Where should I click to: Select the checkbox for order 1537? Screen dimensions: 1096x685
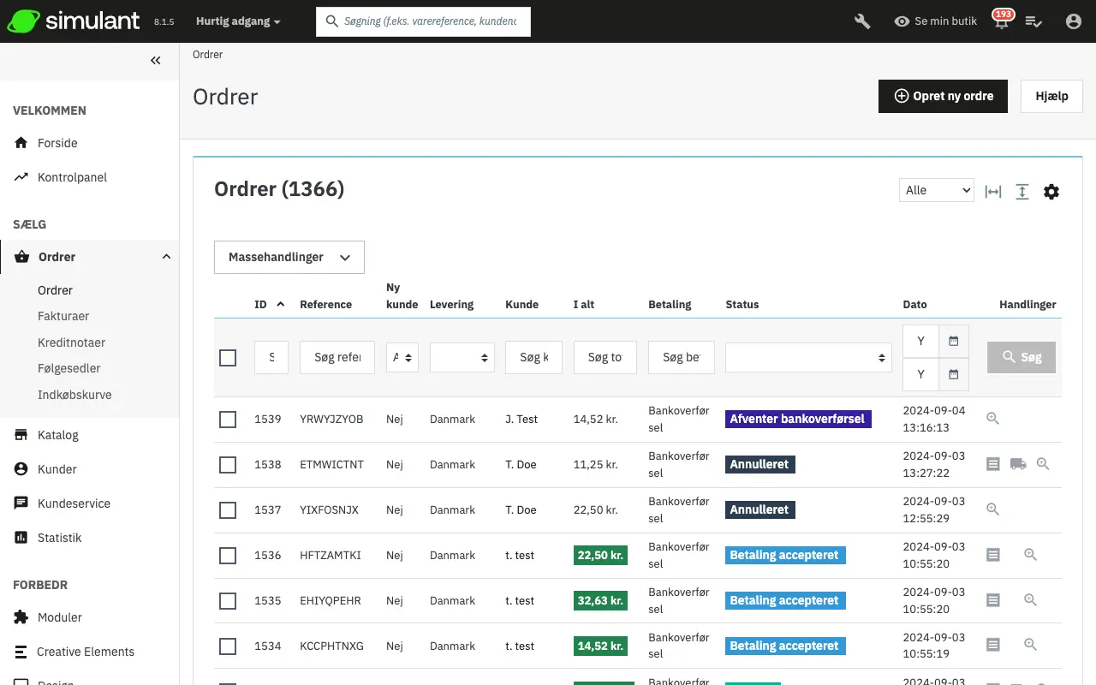pyautogui.click(x=228, y=510)
